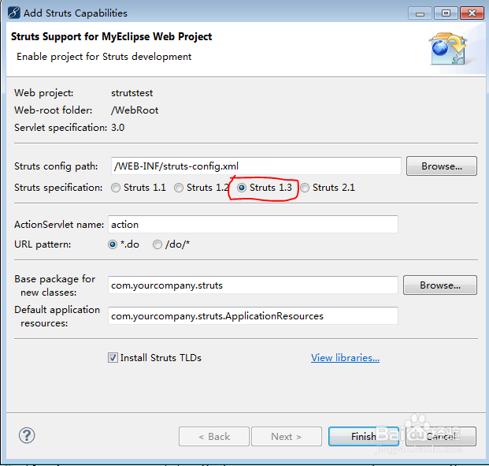Click the Finish button
Viewport: 489px width, 466px height.
[x=364, y=436]
